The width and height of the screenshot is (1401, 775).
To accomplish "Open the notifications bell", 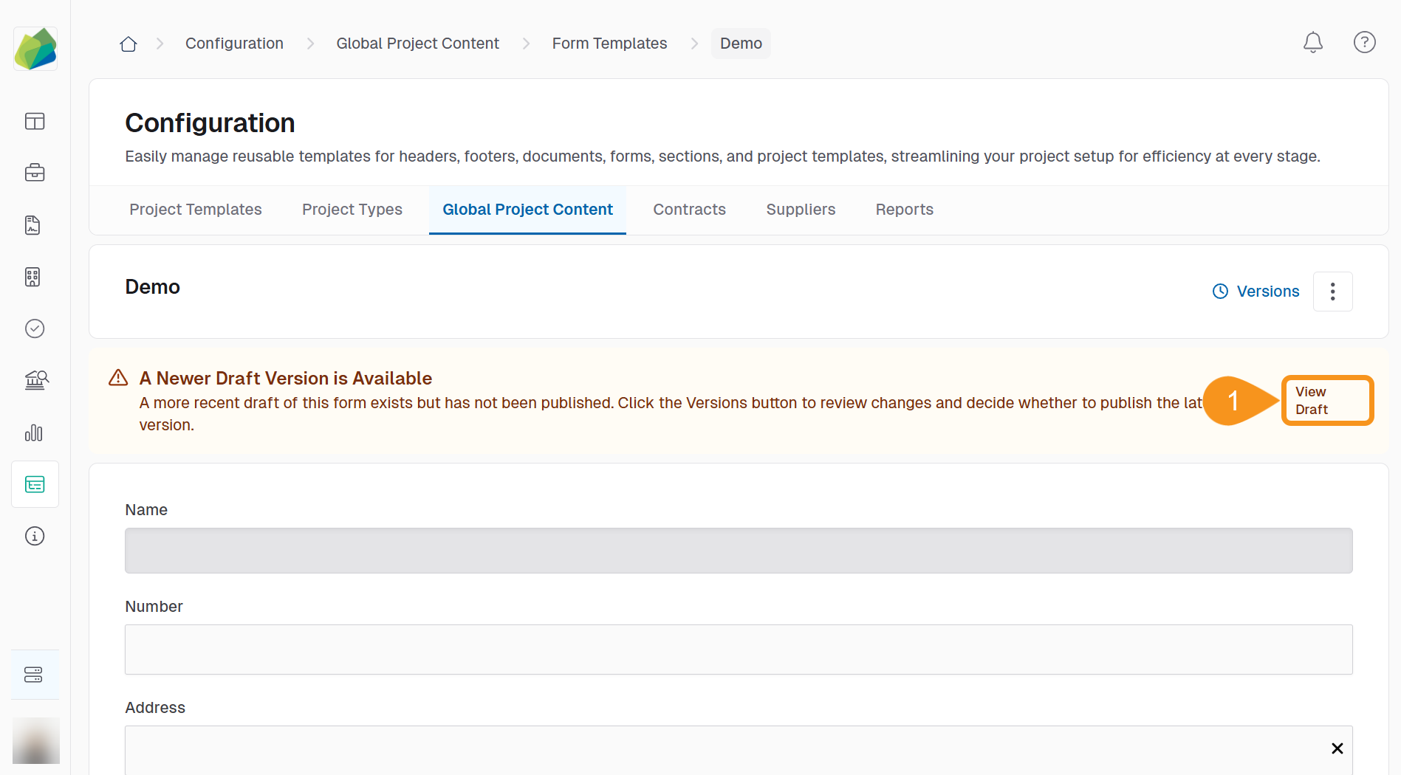I will tap(1312, 43).
